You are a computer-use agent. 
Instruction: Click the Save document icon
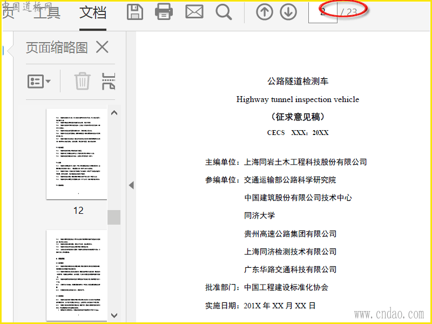click(x=134, y=12)
